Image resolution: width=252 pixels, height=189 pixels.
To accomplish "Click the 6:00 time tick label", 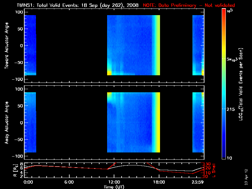I will (69, 182).
